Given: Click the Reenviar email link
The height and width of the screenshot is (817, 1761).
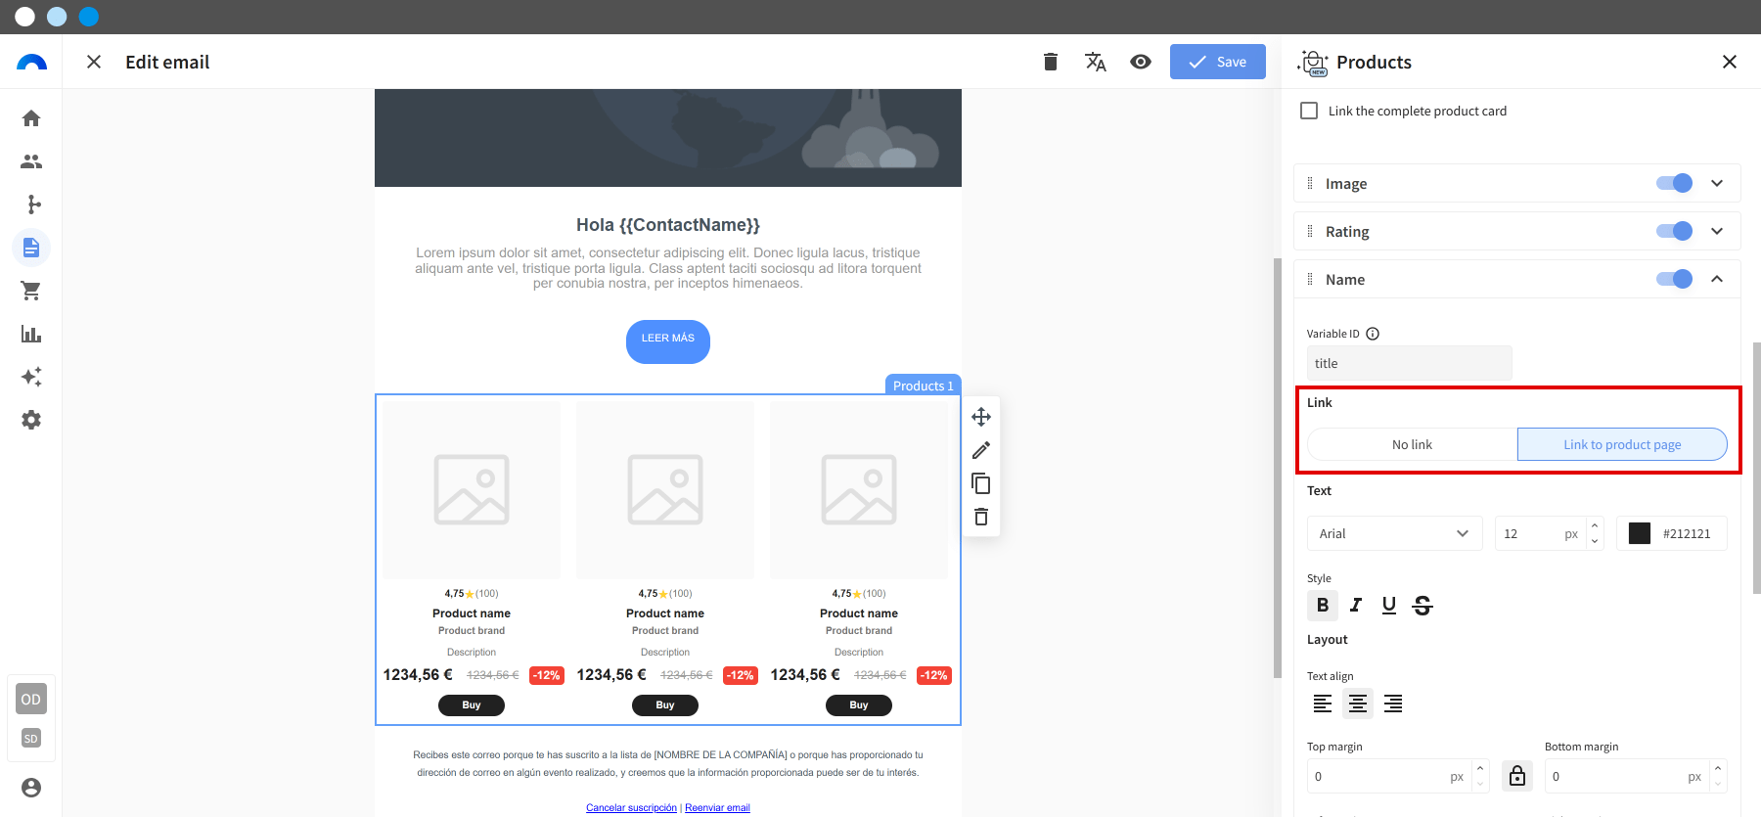Looking at the screenshot, I should [718, 808].
